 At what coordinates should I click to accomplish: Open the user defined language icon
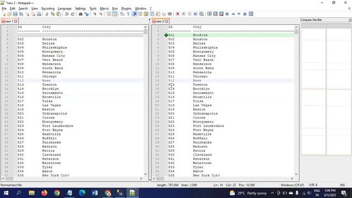[140, 14]
